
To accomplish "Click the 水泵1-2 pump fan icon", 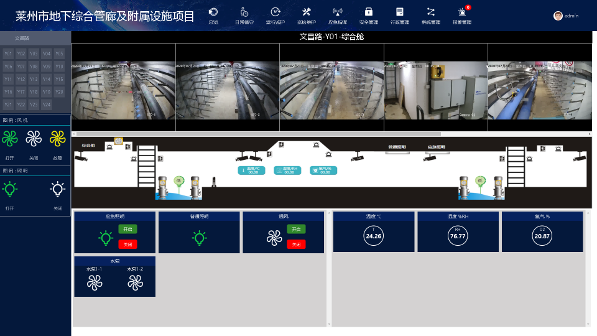I will pyautogui.click(x=135, y=282).
